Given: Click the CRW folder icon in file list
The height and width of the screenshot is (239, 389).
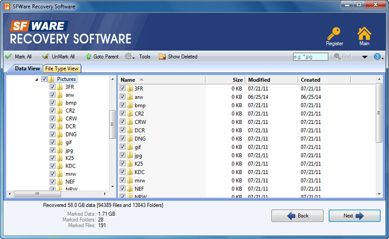Looking at the screenshot, I should pos(130,122).
